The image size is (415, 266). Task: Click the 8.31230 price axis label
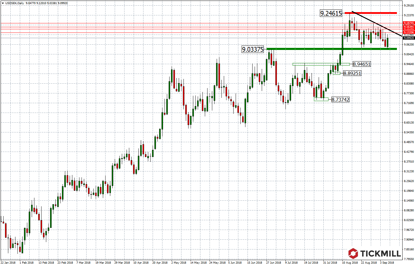(x=409, y=171)
